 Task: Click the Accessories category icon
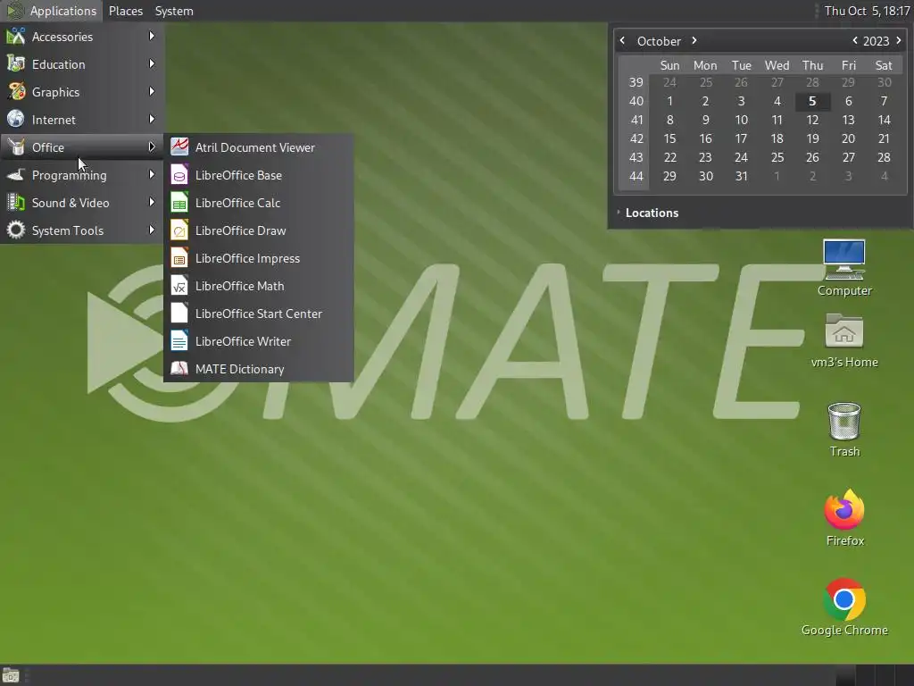point(16,36)
